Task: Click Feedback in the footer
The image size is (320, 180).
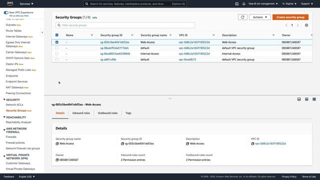Action: [x=9, y=176]
